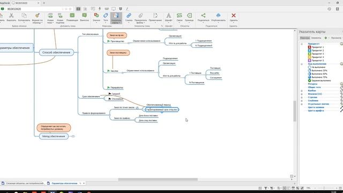Screen dimensions: 343x193
Task: Click the filter funnel icon in status bar
Action: tap(266, 188)
